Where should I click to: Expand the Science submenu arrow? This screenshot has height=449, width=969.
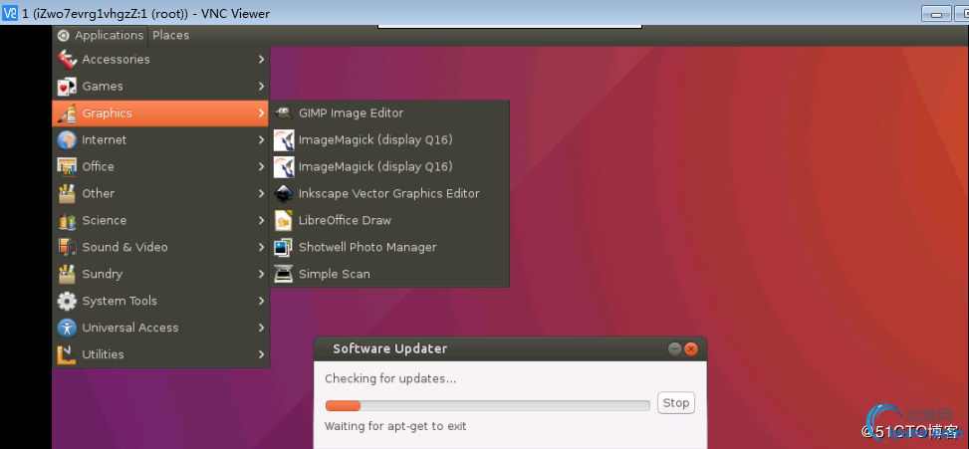[261, 220]
